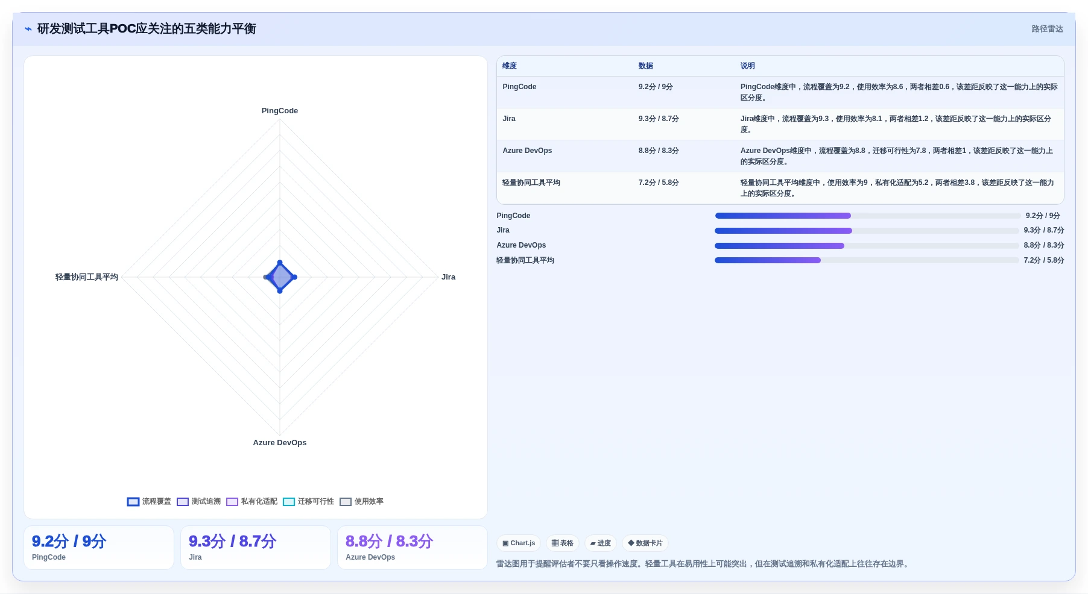Click the 表格 tag
This screenshot has height=594, width=1088.
[x=562, y=543]
